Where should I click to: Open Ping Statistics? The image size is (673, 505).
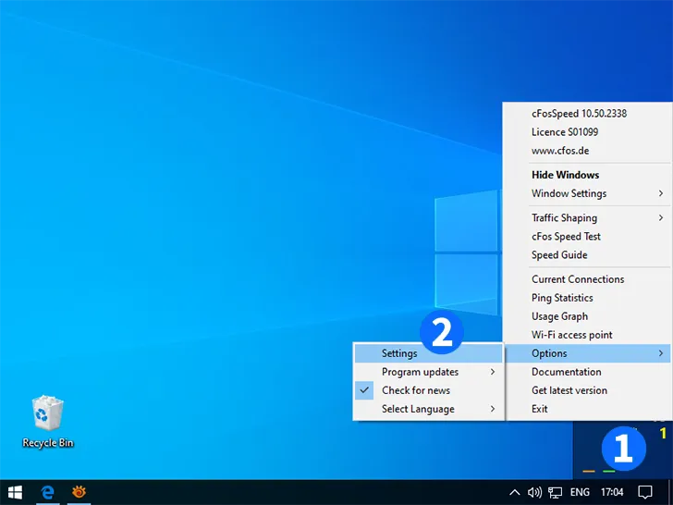[x=588, y=298]
